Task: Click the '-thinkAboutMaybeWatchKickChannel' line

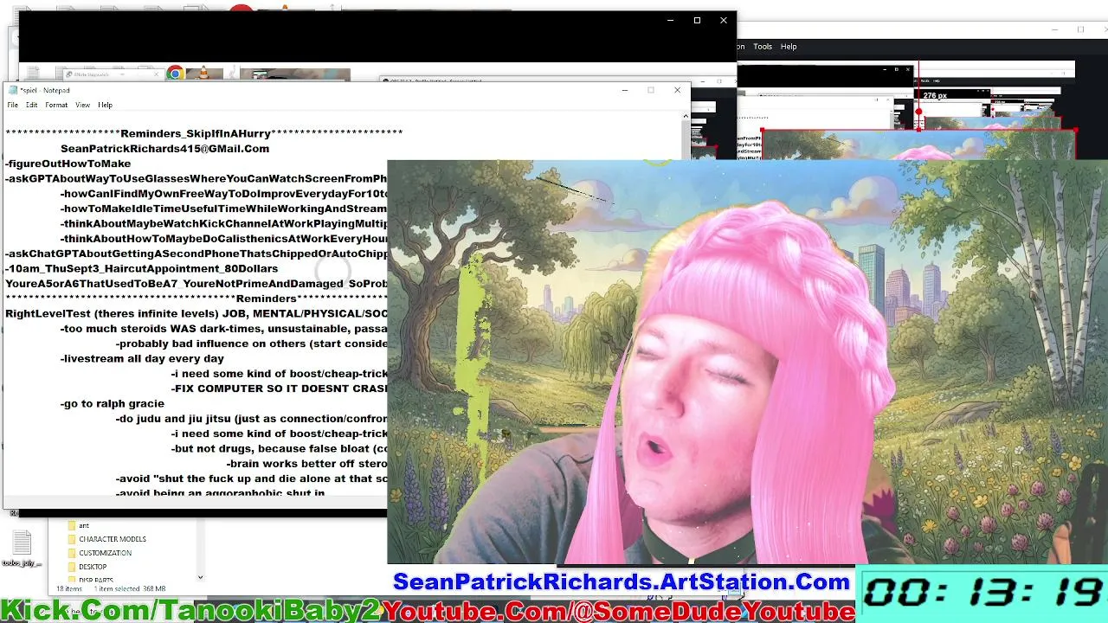Action: click(x=223, y=223)
